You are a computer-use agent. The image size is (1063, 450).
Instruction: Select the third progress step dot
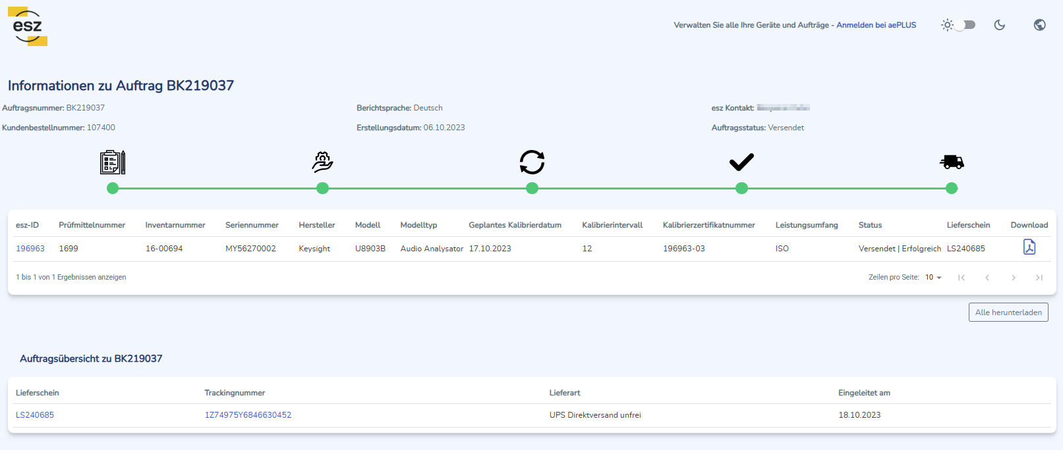point(532,189)
